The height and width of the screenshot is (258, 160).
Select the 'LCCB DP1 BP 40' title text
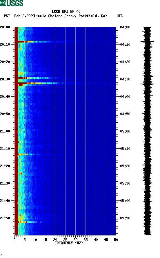[x=66, y=12]
